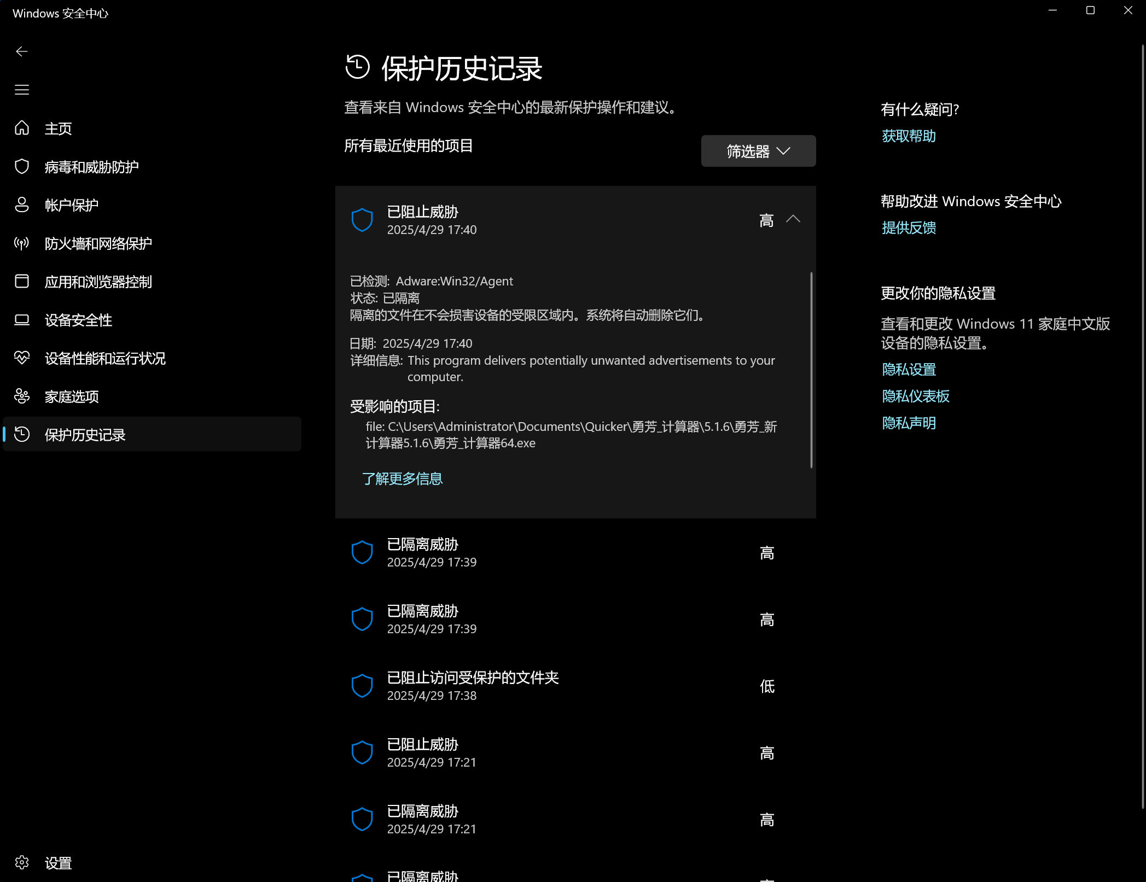
Task: Click the 获取帮助 link
Action: (x=909, y=136)
